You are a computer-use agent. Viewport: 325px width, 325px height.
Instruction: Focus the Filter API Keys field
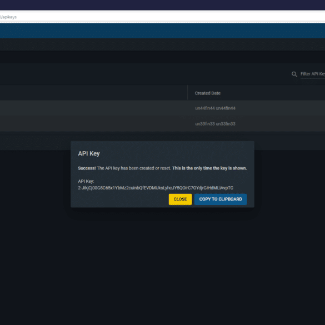313,74
